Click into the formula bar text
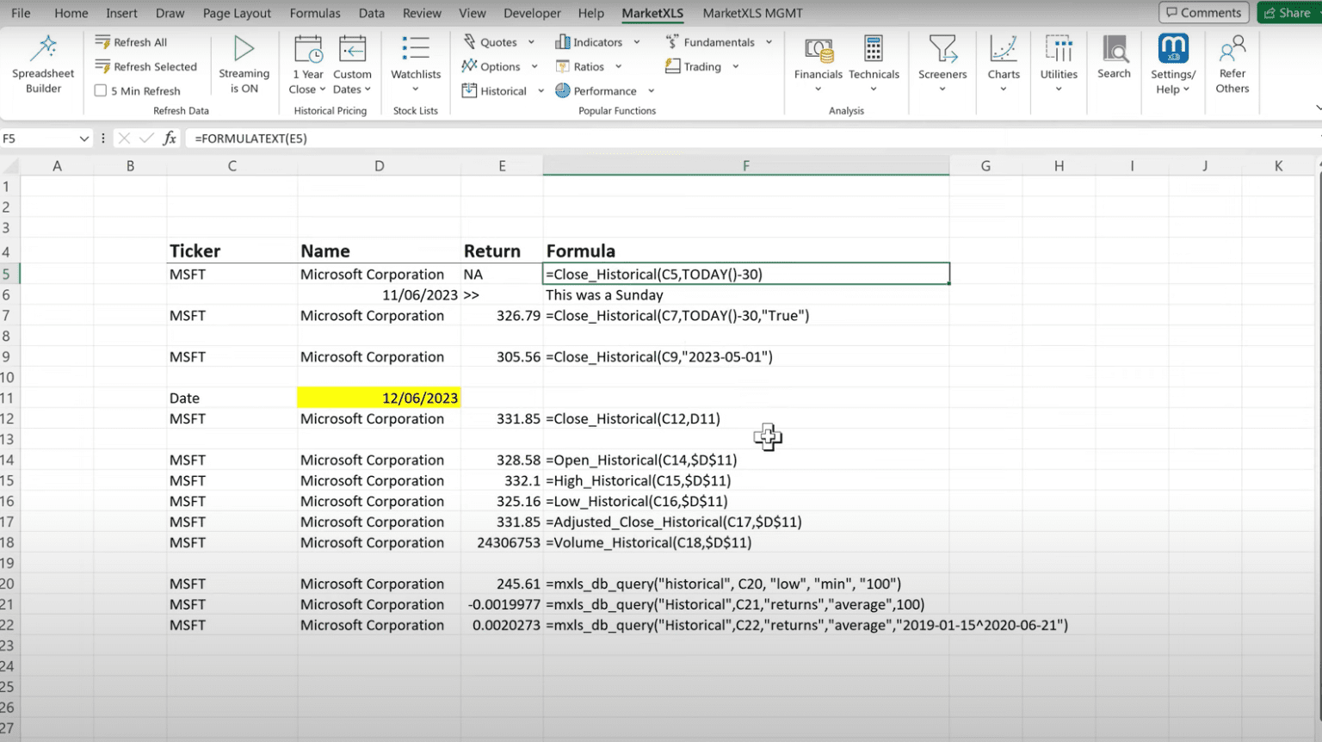Screen dimensions: 1322x742 pos(250,138)
